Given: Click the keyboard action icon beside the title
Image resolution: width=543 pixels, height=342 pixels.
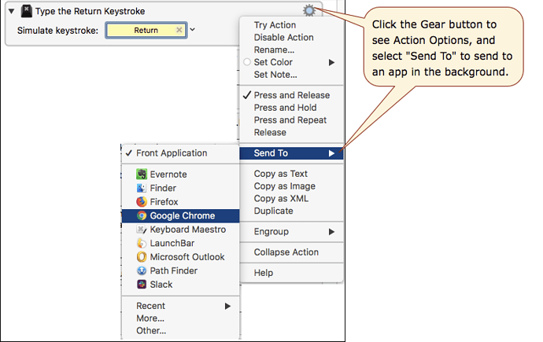Looking at the screenshot, I should pos(26,12).
